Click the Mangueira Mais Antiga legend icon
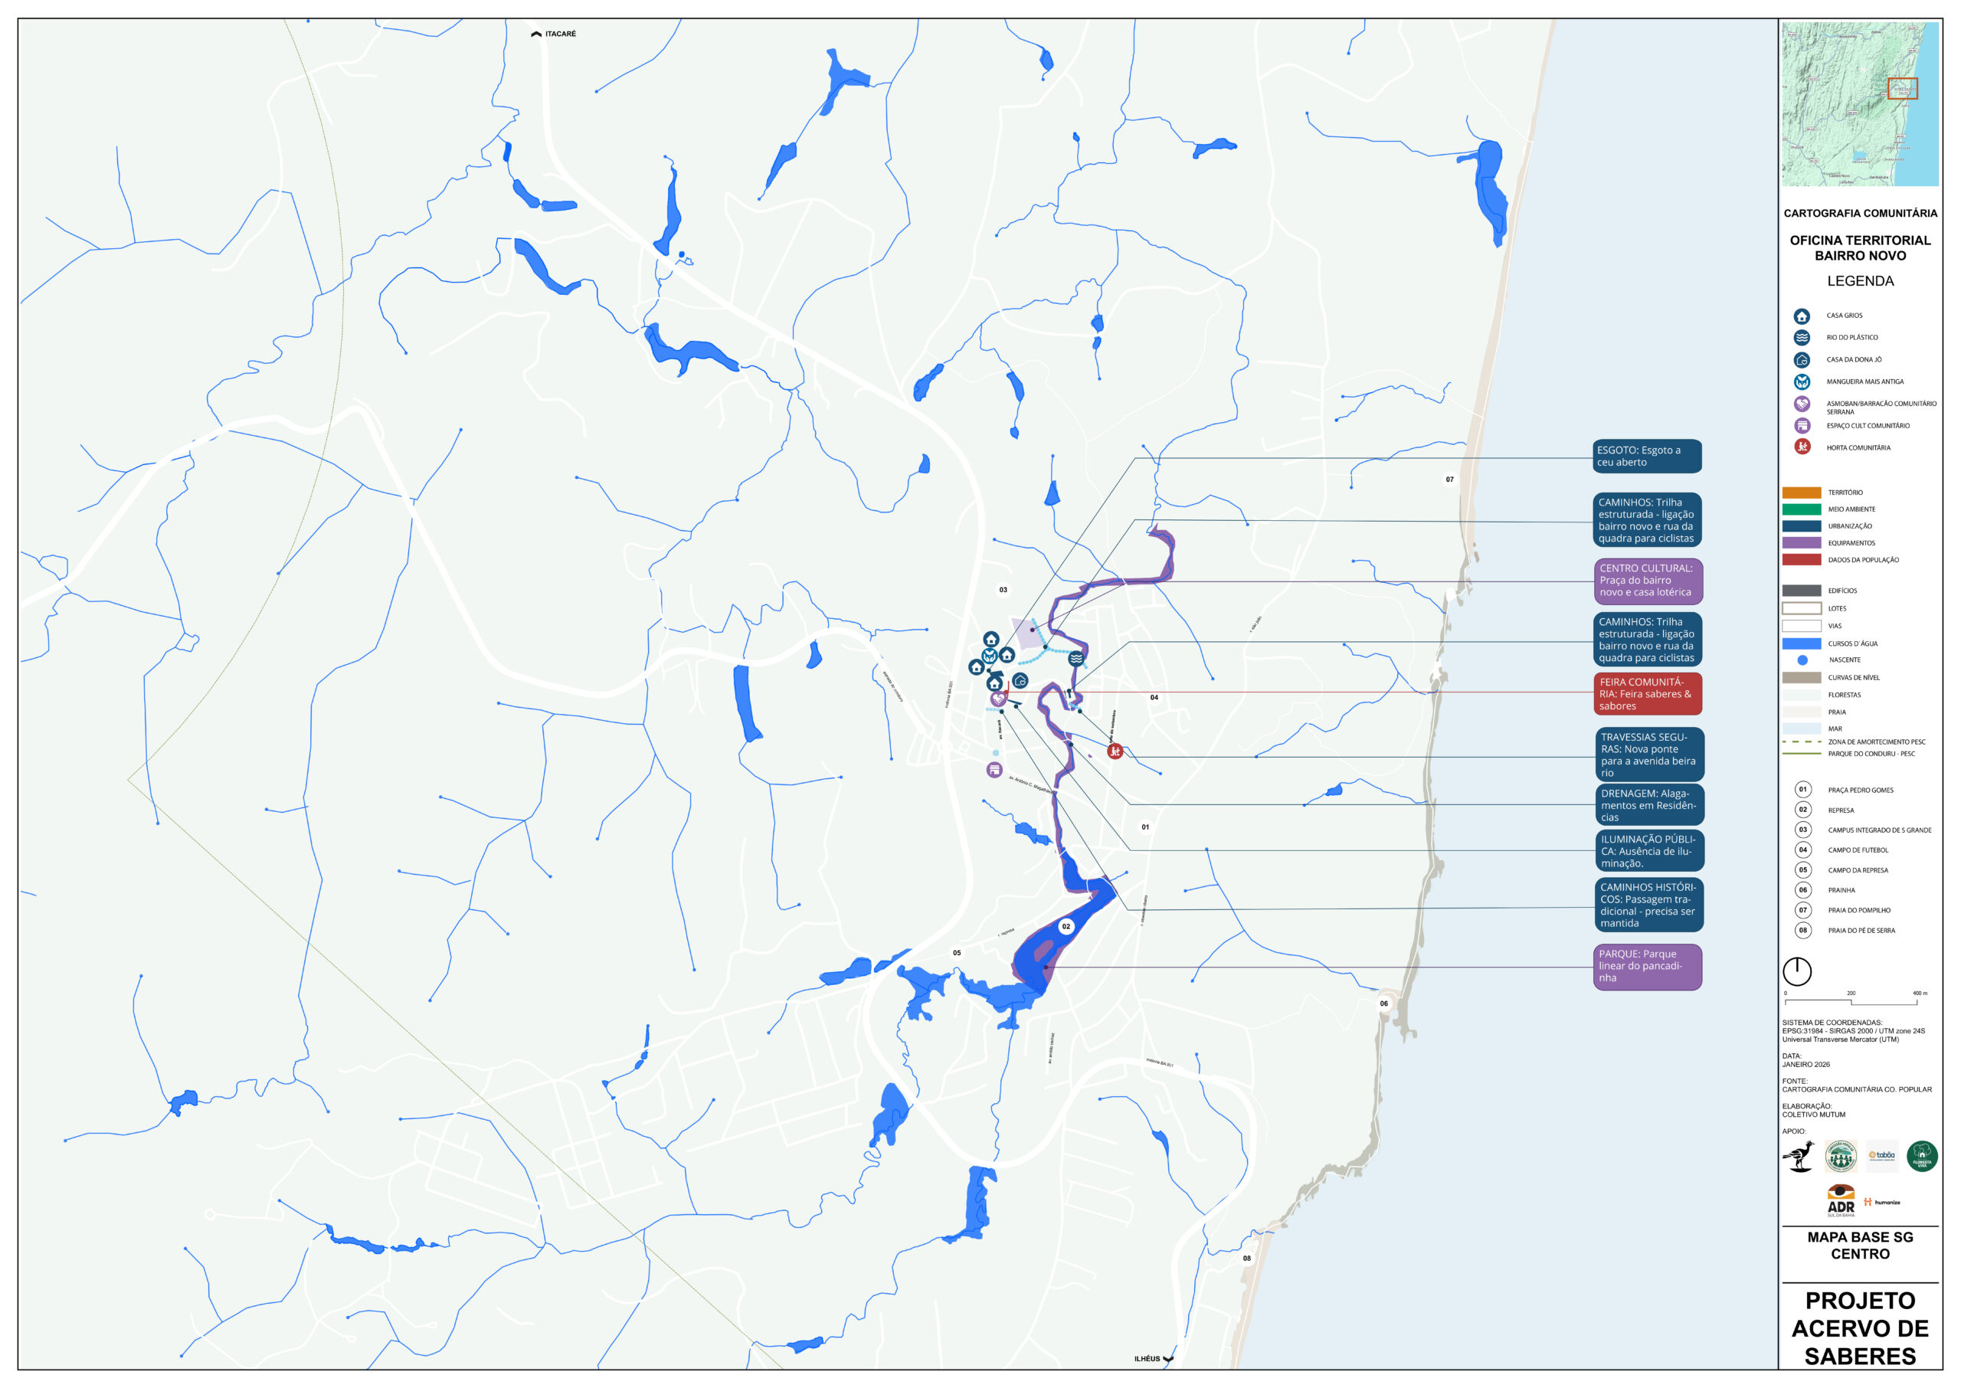The width and height of the screenshot is (1961, 1388). pos(1801,382)
